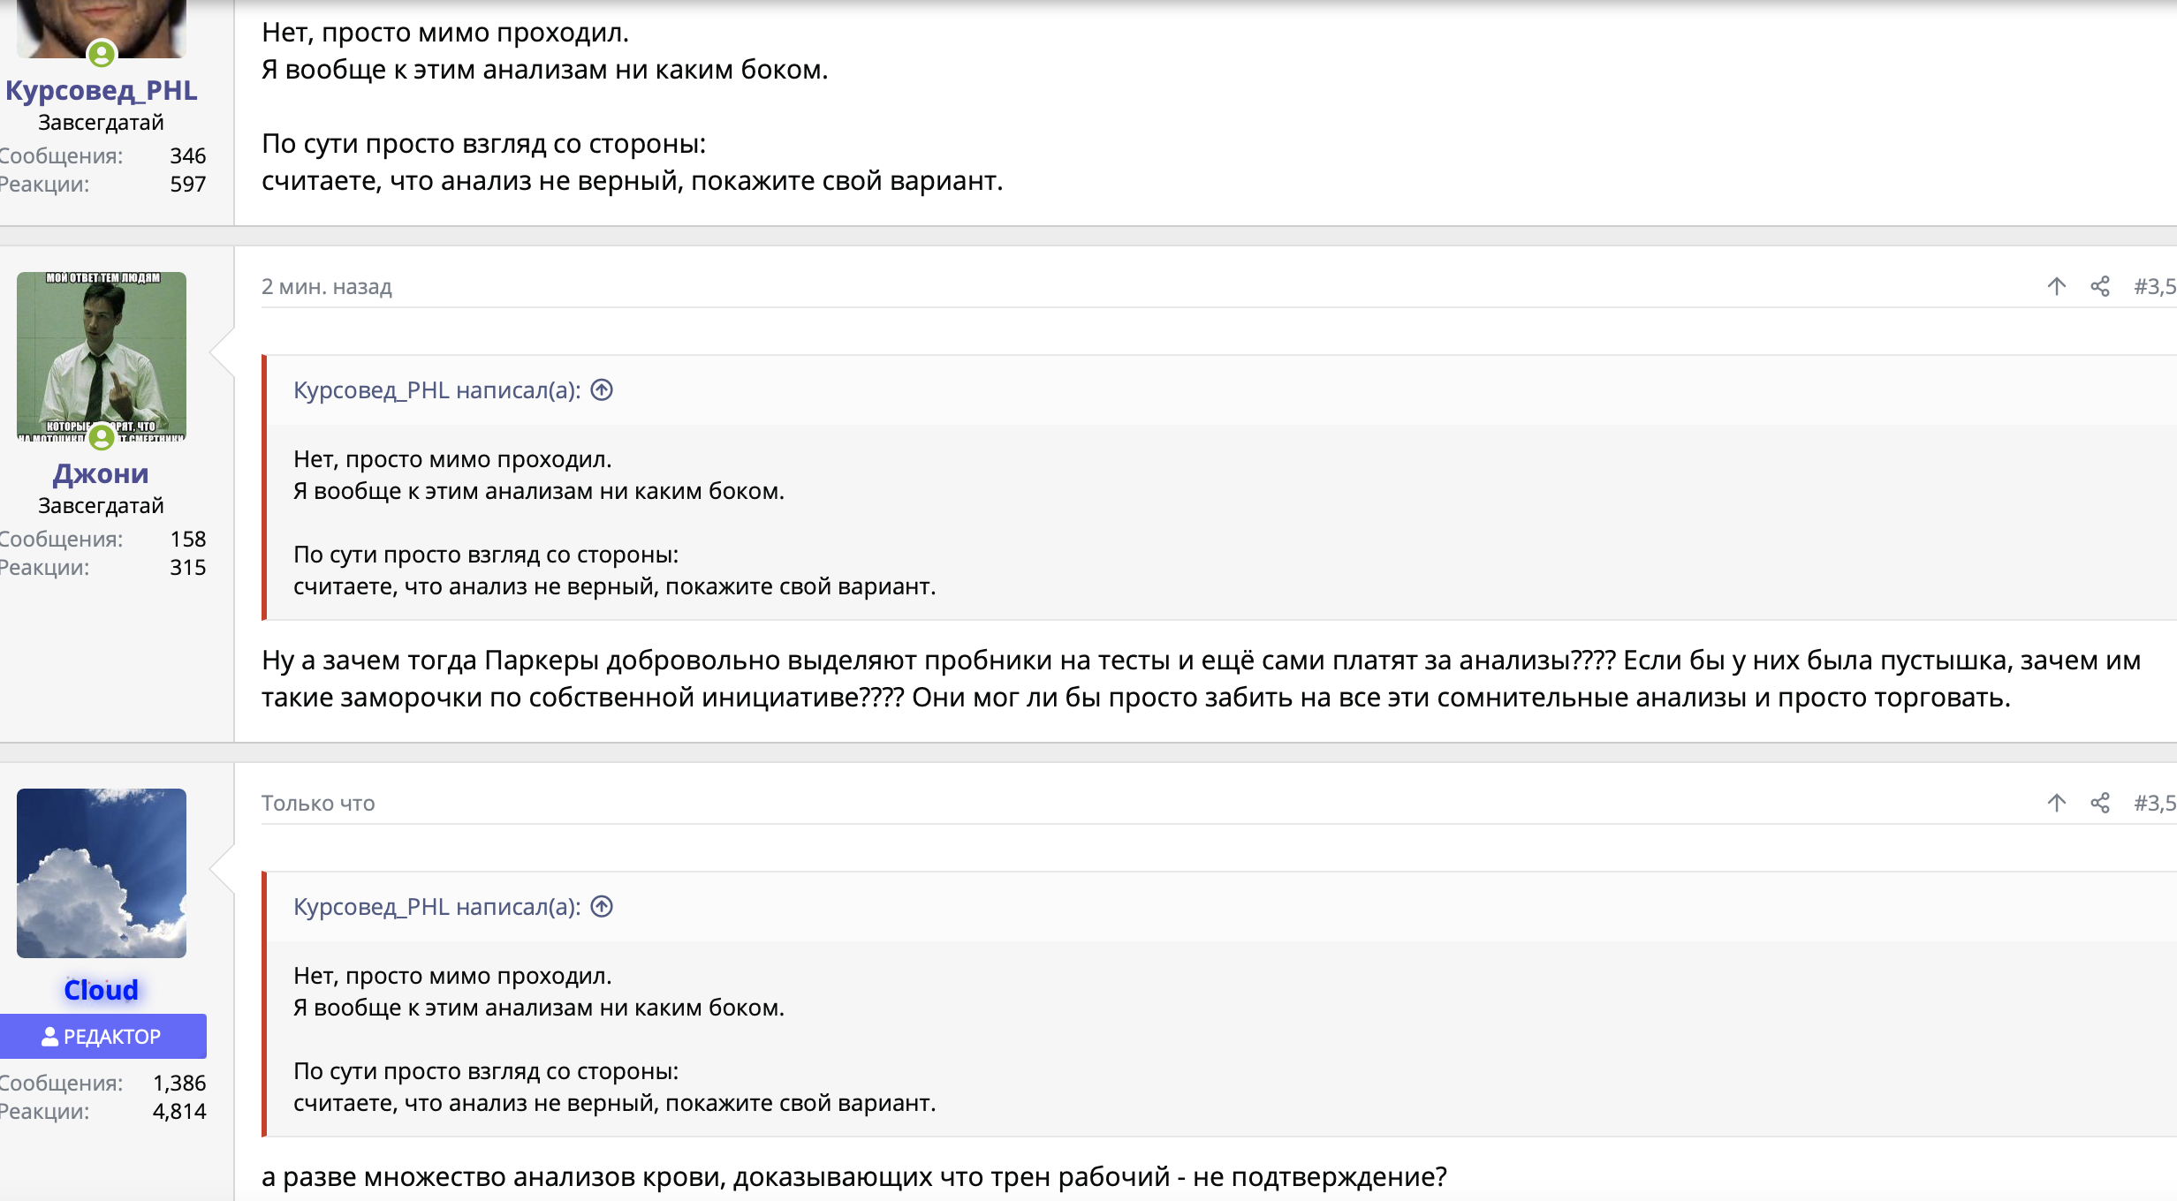Screen dimensions: 2177x1201
Task: Open Курсовед_PHL user profile link
Action: point(102,90)
